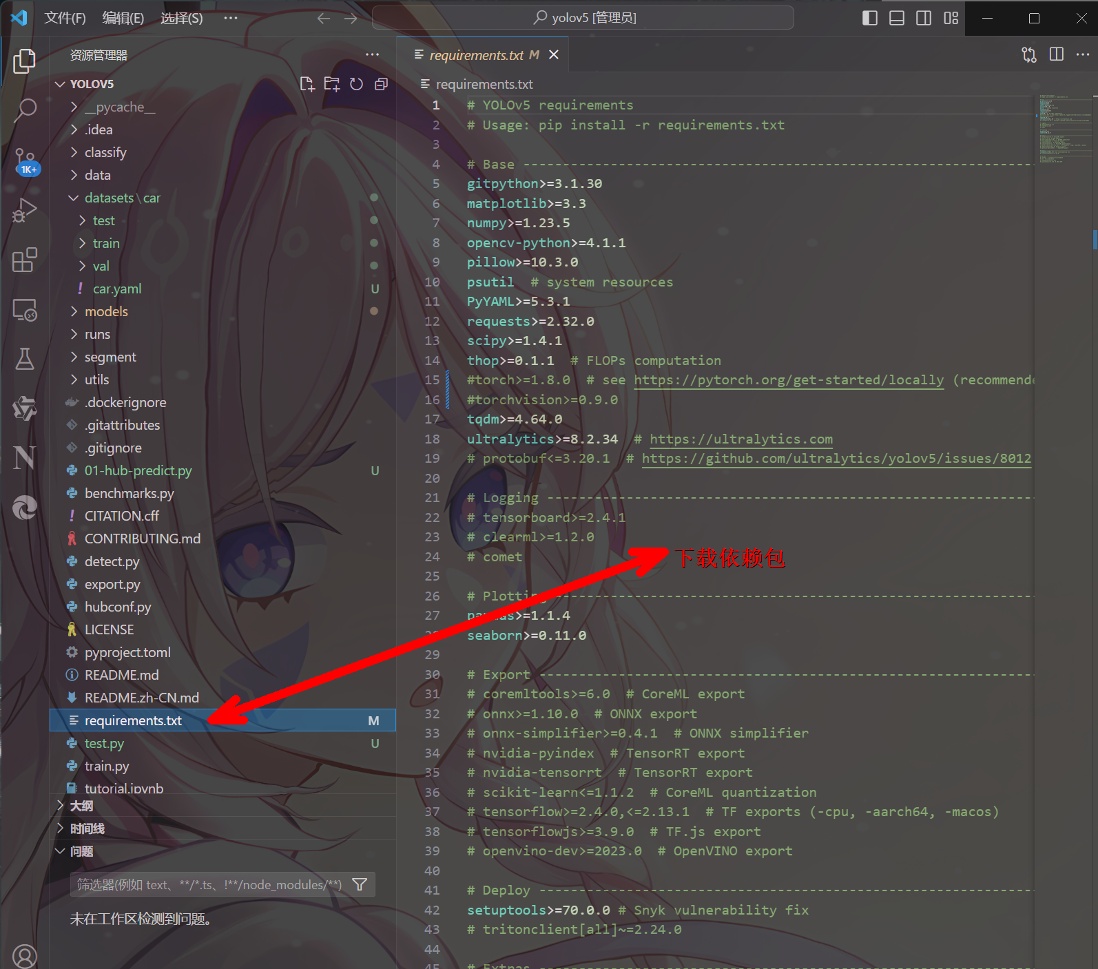Screen dimensions: 1098x969
Task: Open car.yaml in the explorer
Action: [x=117, y=289]
